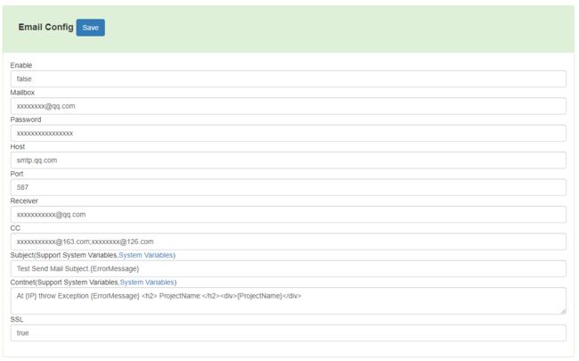The width and height of the screenshot is (579, 361).
Task: Click the Port field showing 587
Action: (288, 187)
